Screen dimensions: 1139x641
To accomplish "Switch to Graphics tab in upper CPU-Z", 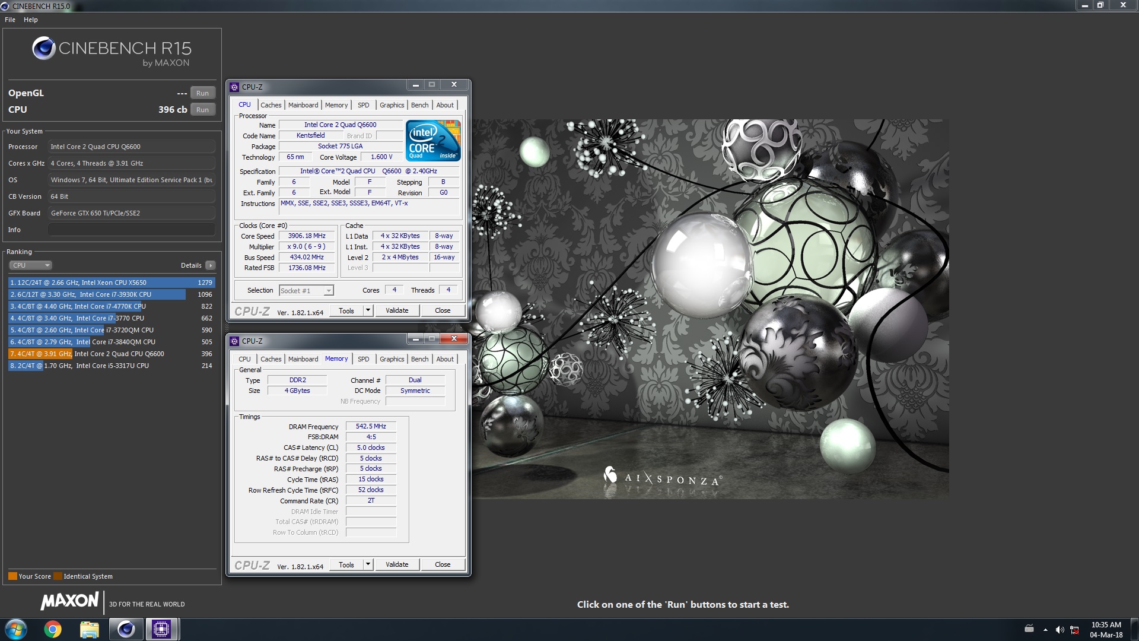I will 392,105.
